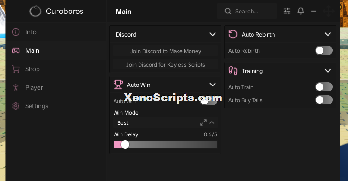The height and width of the screenshot is (195, 348).
Task: Click the Win Delay slider handle
Action: 125,145
